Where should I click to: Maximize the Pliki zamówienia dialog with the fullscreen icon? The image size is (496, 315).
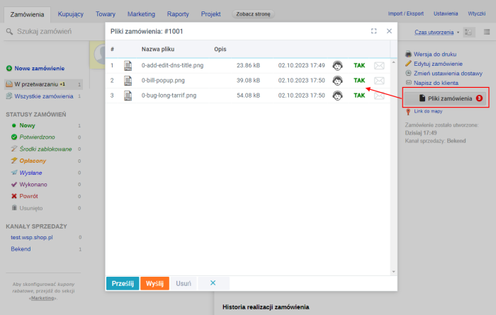tap(373, 31)
